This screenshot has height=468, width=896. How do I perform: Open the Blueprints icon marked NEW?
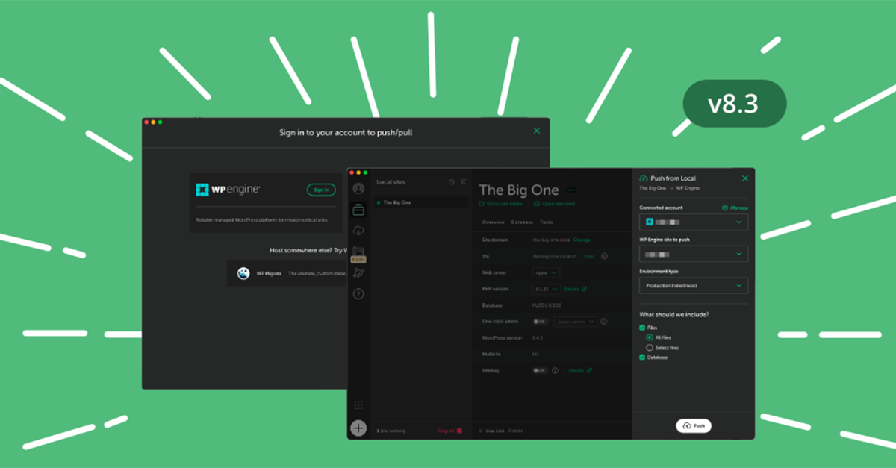coord(358,253)
